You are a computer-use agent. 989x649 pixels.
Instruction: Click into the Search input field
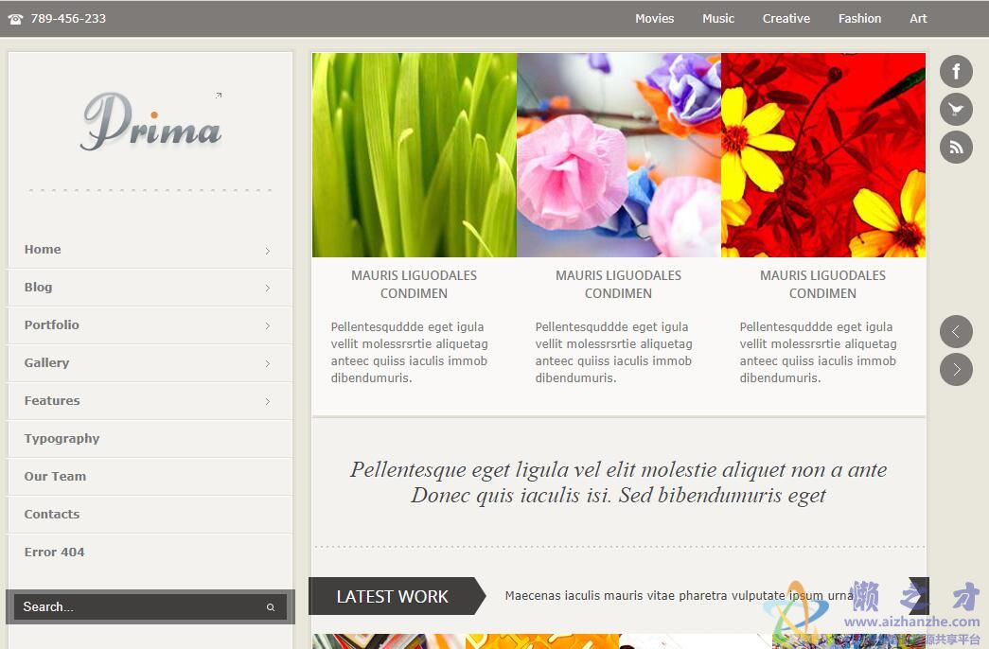(x=132, y=607)
